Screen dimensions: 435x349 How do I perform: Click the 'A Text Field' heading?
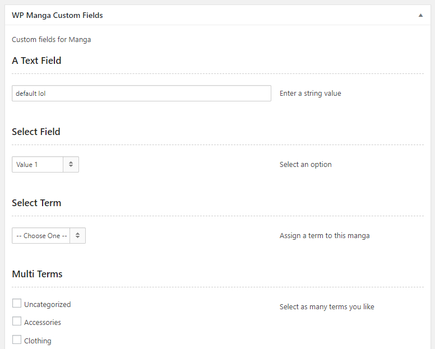click(x=36, y=61)
